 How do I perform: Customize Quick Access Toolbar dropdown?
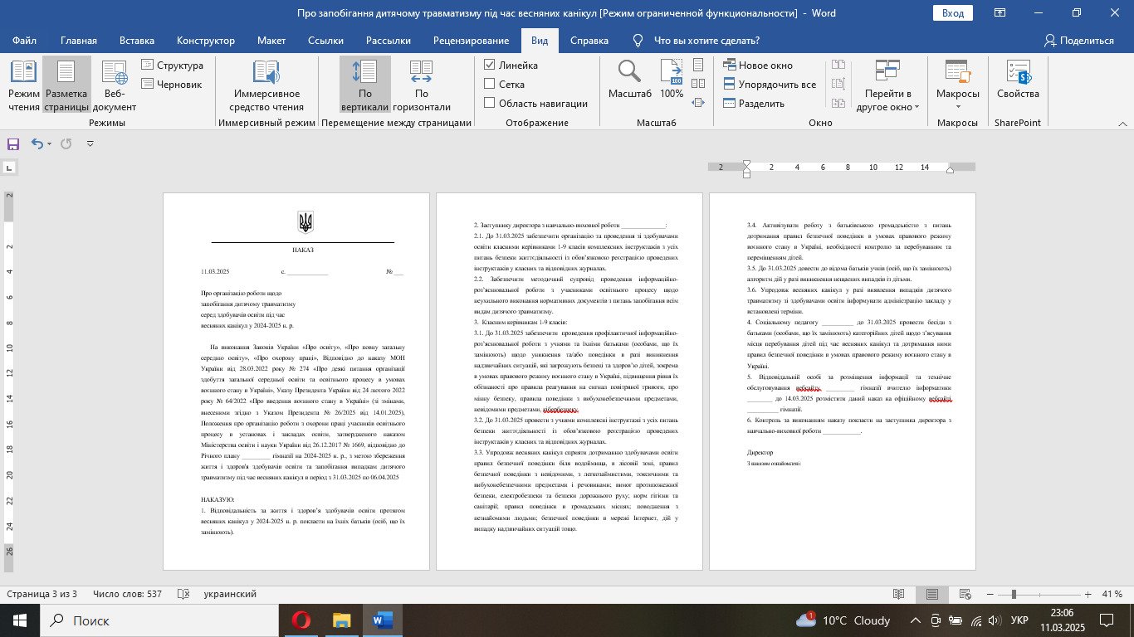(90, 143)
